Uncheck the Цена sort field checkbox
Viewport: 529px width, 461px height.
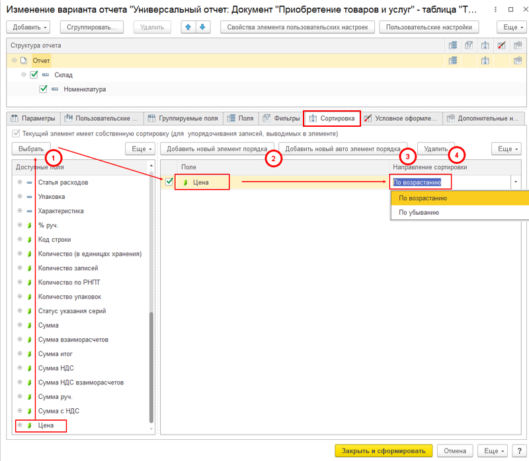[x=169, y=182]
